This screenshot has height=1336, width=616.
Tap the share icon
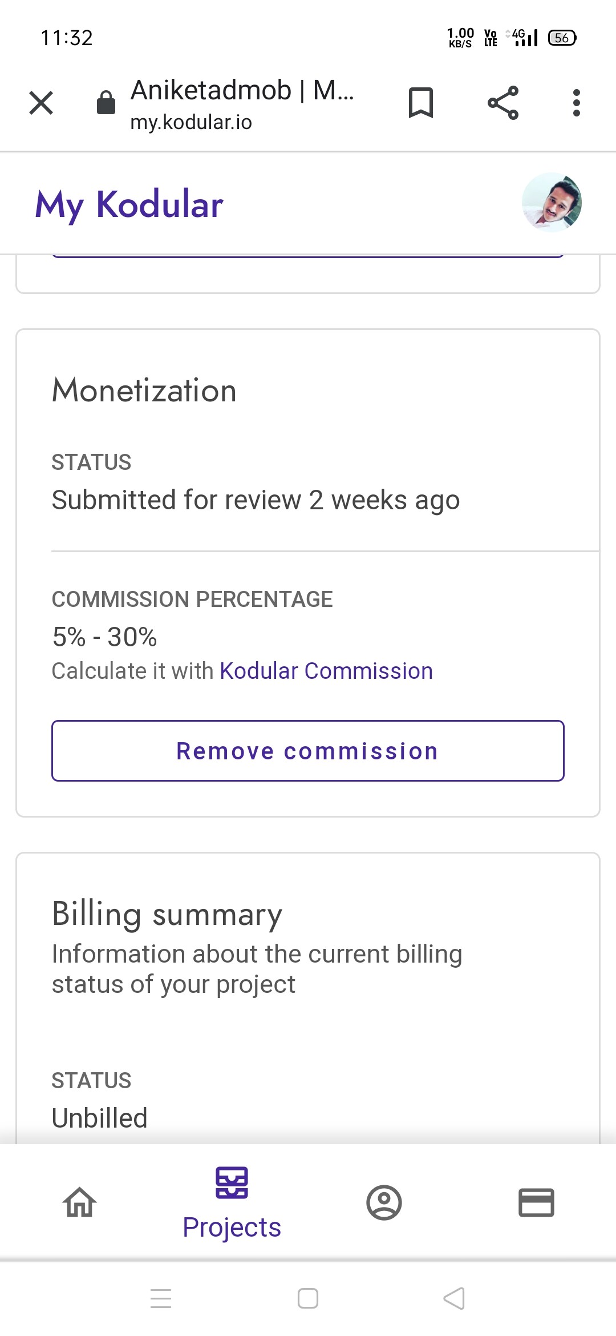(x=503, y=103)
